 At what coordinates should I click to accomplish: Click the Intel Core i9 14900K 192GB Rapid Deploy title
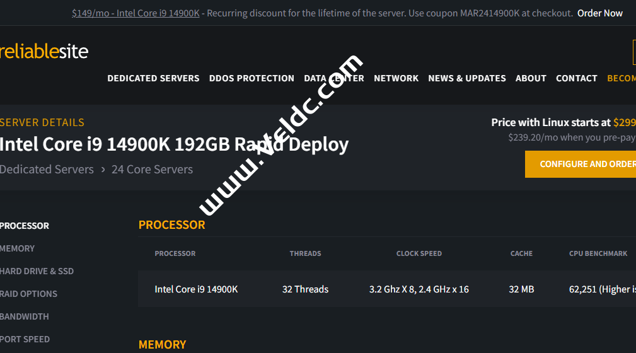(x=174, y=144)
